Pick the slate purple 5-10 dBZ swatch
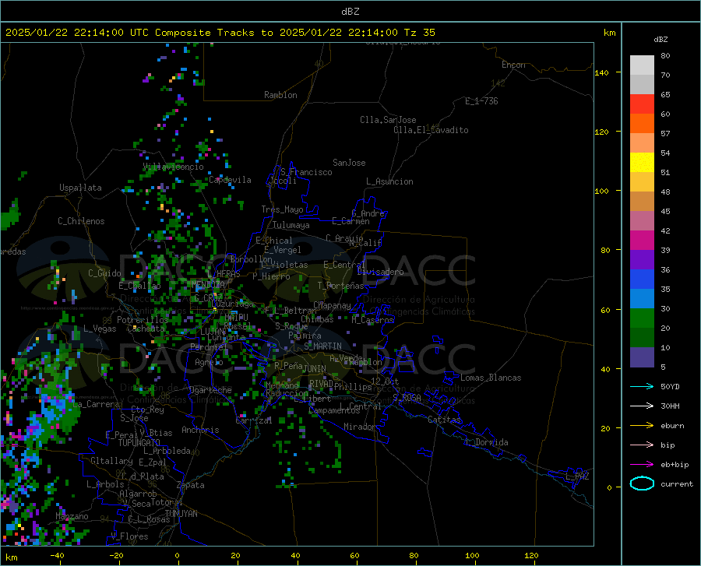The height and width of the screenshot is (566, 701). point(642,357)
